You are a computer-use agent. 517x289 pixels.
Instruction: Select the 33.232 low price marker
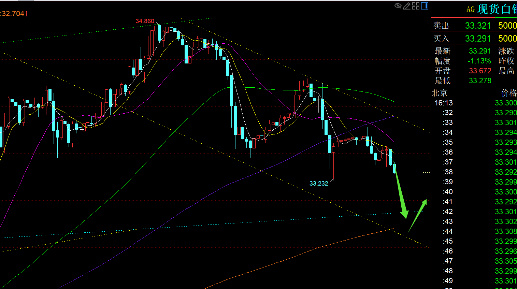coord(318,184)
